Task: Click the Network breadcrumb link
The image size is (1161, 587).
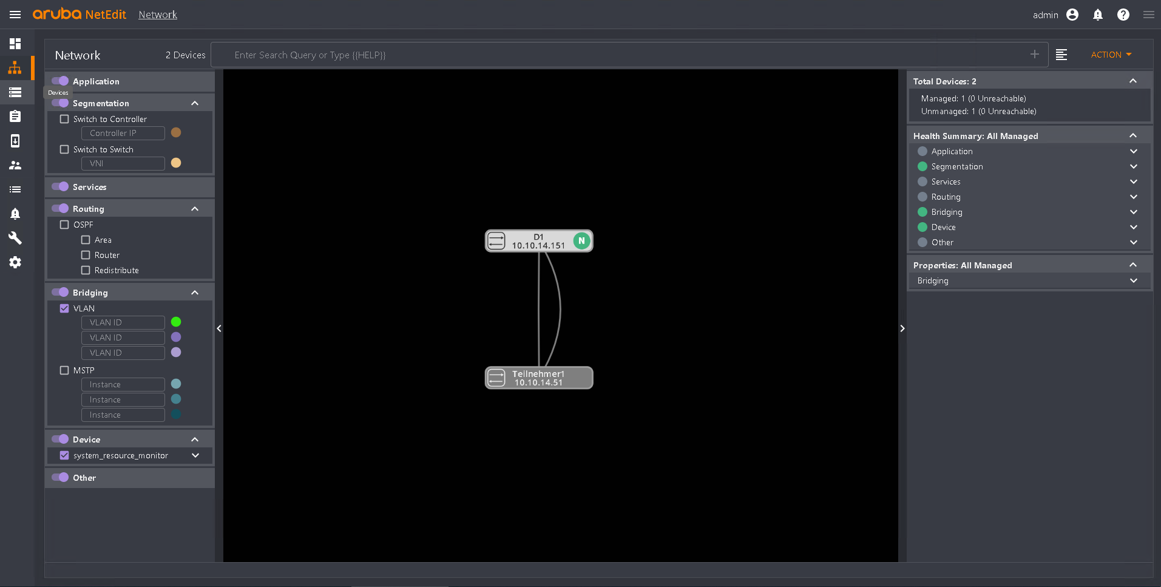Action: coord(158,15)
